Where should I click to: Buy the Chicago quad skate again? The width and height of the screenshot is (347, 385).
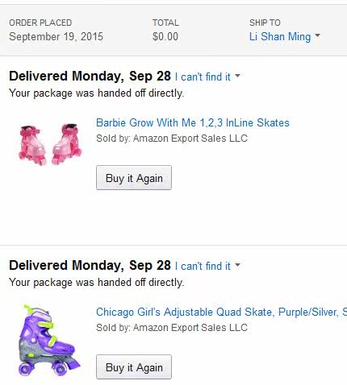point(134,367)
